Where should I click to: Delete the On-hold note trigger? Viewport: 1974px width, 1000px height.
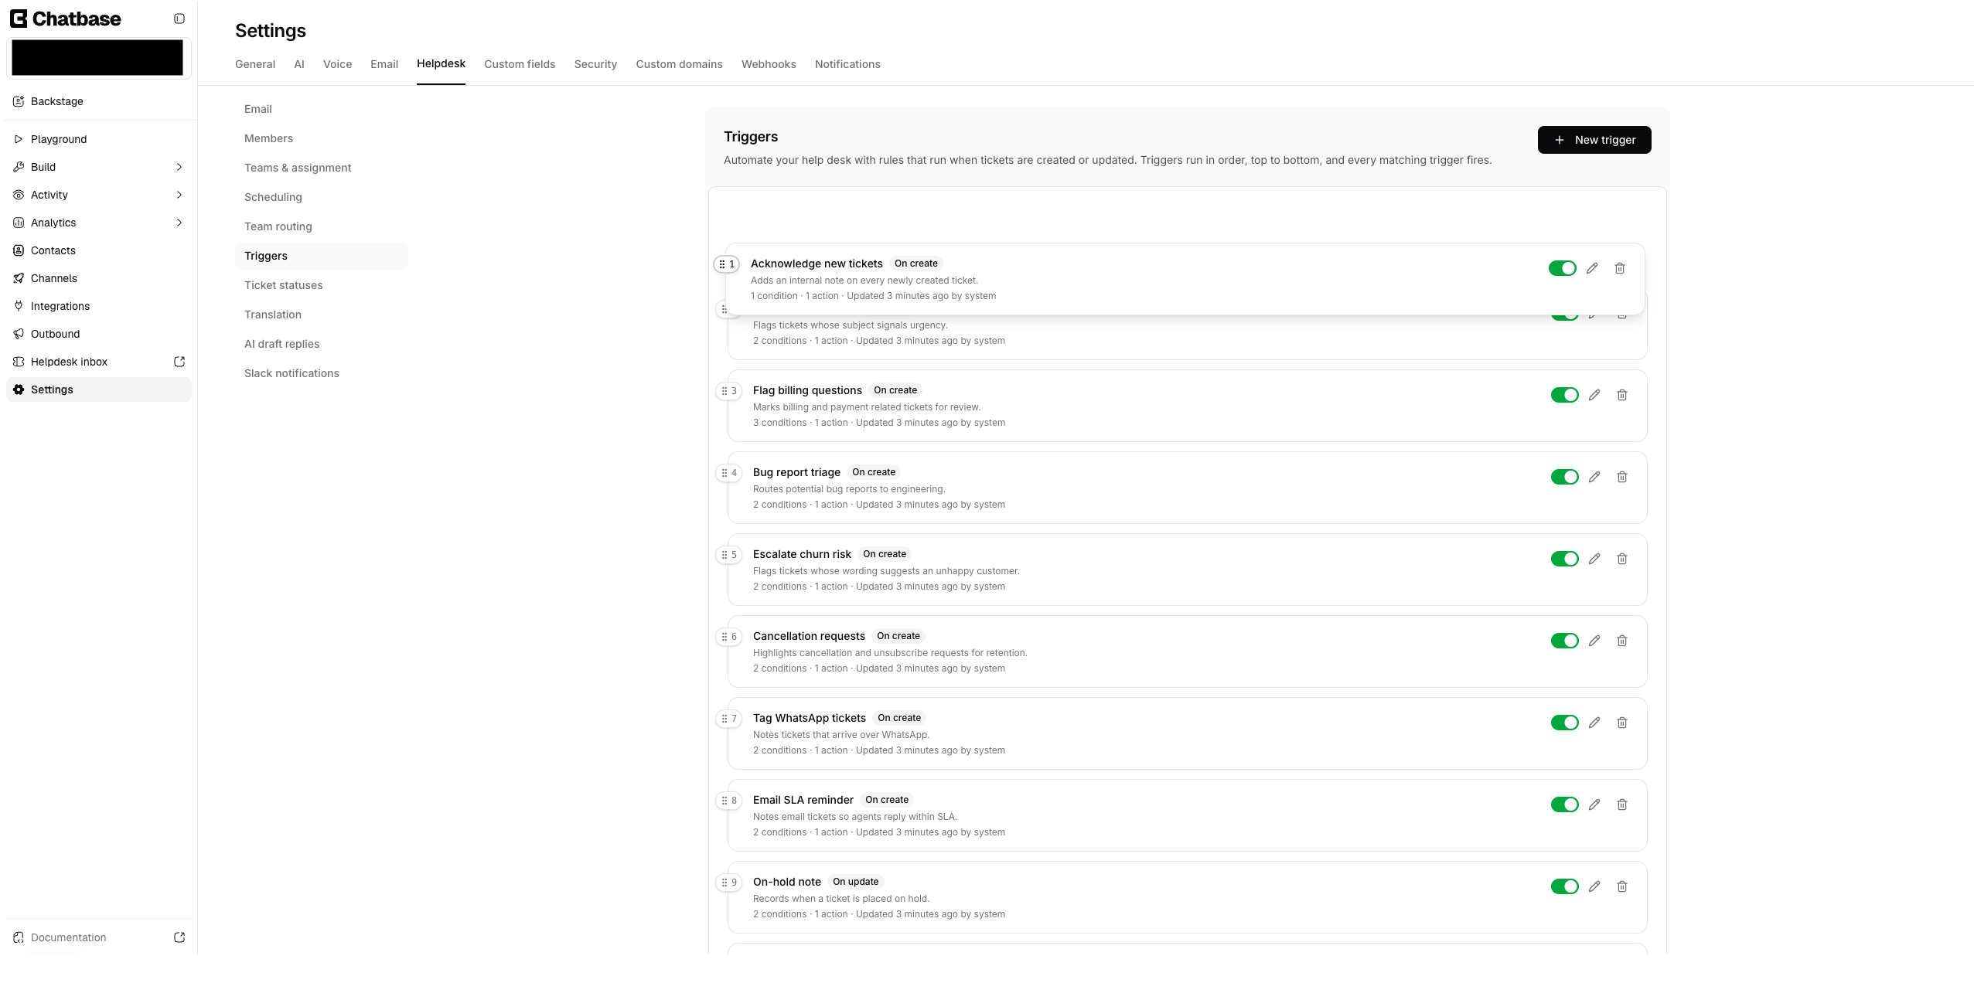coord(1622,886)
